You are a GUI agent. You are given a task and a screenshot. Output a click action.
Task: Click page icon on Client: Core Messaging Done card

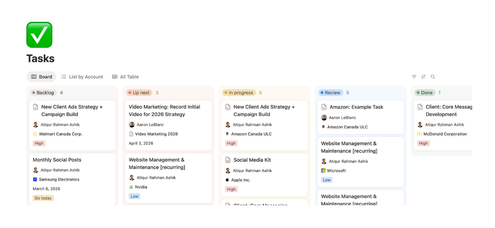(420, 107)
